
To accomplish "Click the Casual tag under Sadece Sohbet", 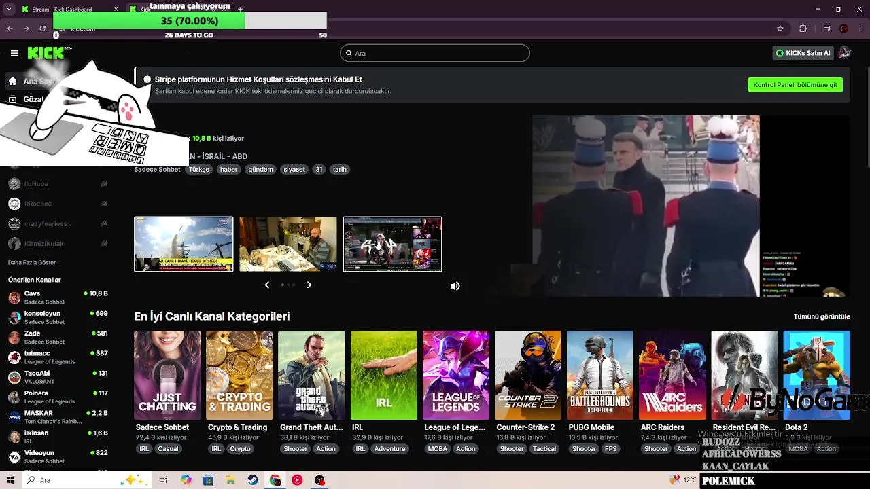I will point(168,449).
